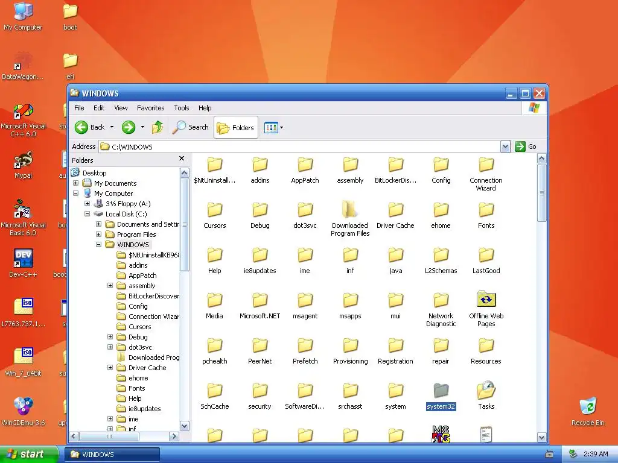Click the green Back arrow button
The width and height of the screenshot is (618, 463).
click(89, 127)
